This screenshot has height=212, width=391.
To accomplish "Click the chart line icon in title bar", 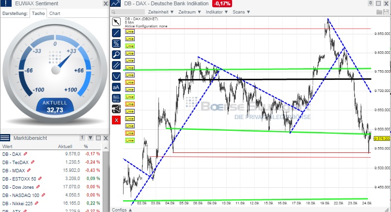I will 115,3.
